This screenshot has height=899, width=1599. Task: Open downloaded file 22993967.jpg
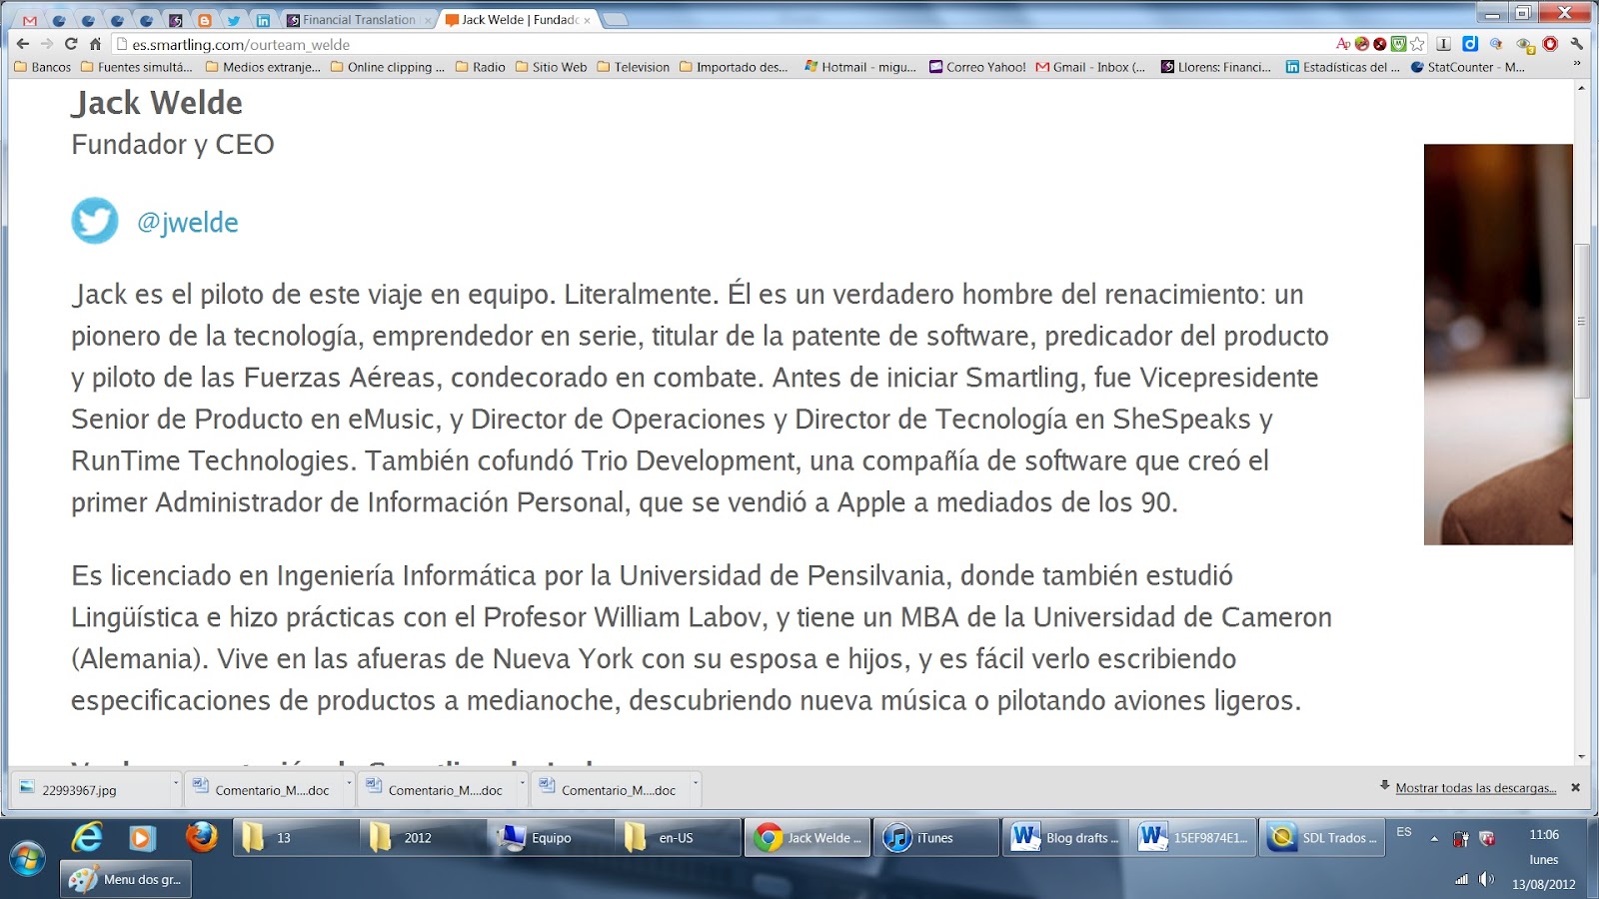point(90,789)
